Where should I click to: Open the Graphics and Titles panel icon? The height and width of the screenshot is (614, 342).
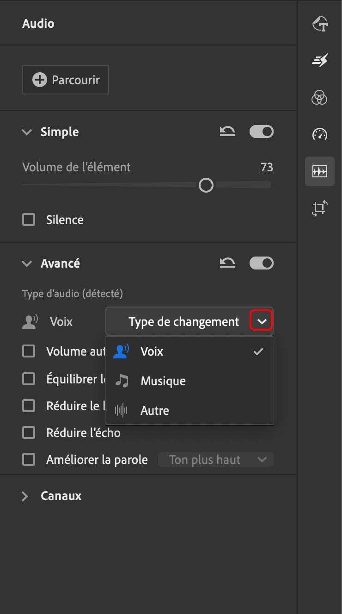(x=320, y=24)
